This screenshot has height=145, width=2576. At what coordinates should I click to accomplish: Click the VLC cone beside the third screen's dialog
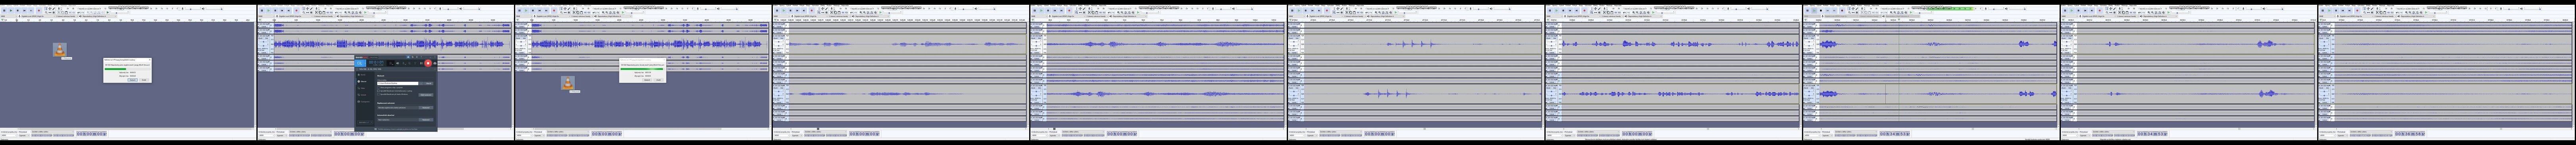tap(568, 83)
